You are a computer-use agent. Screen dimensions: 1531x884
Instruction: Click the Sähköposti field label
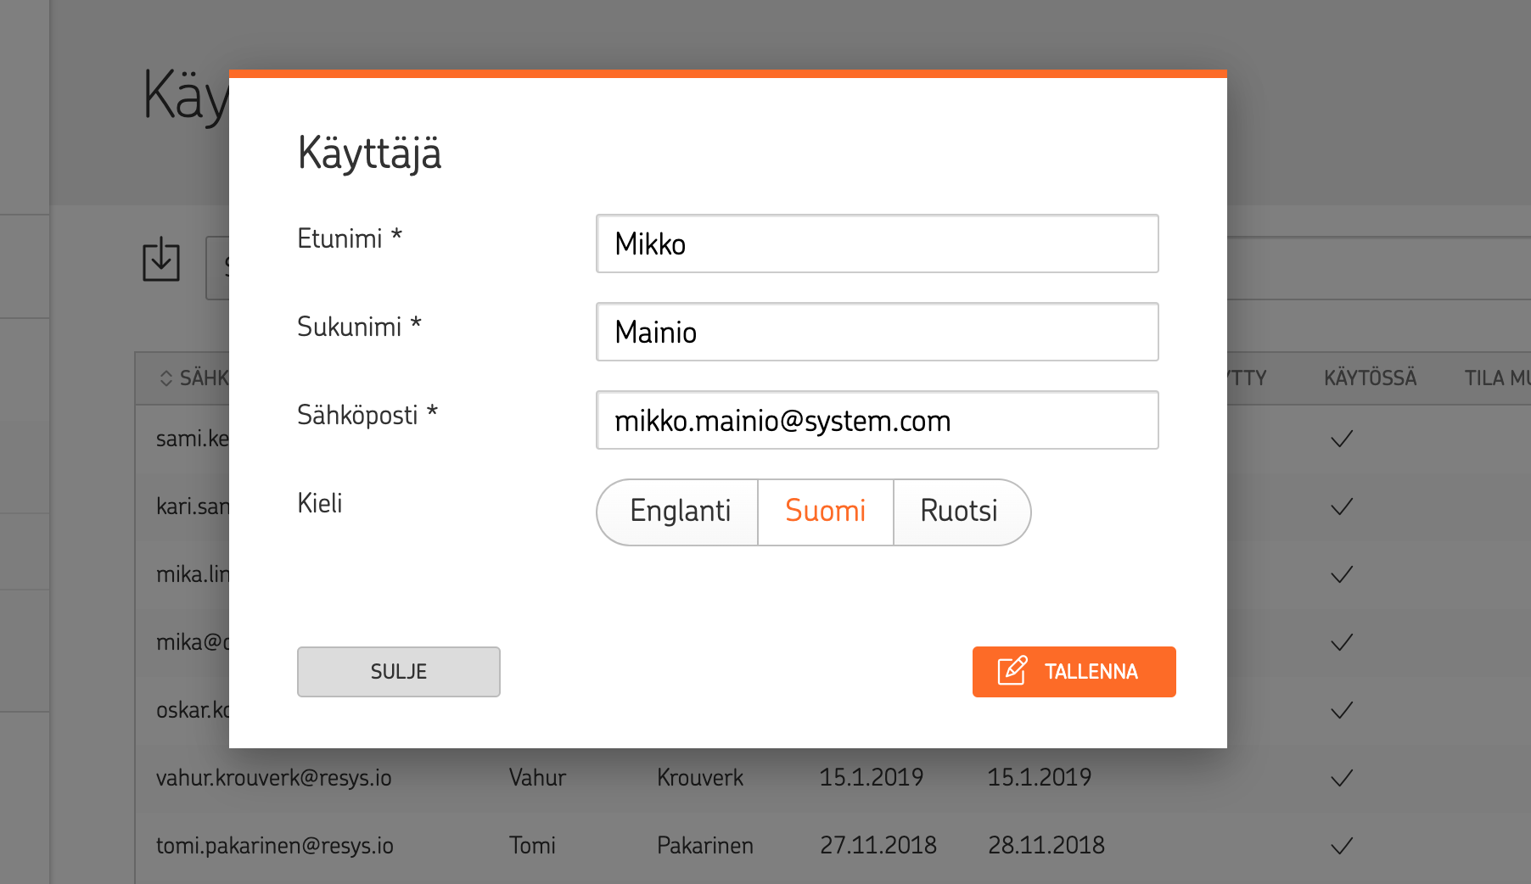coord(367,415)
